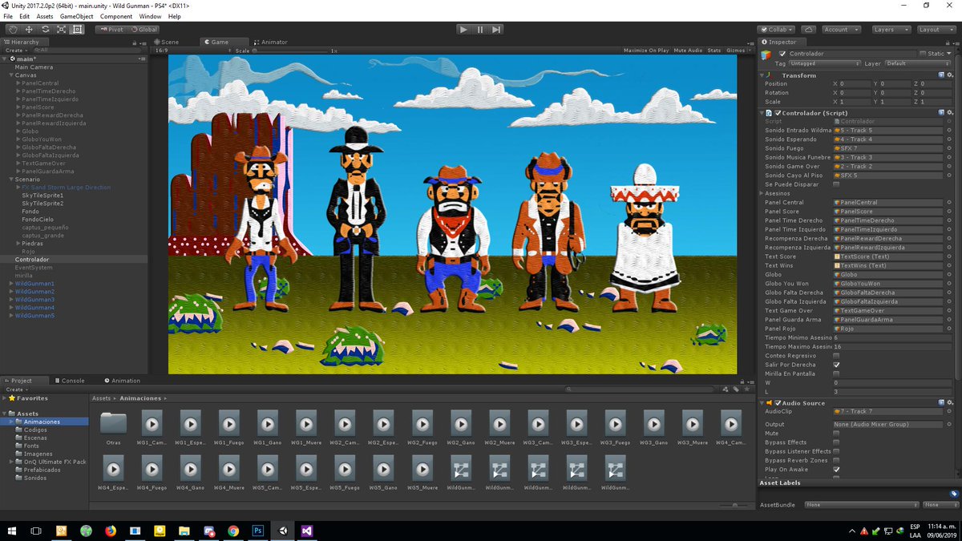Expand WildGunman1 in the Hierarchy
Image resolution: width=962 pixels, height=541 pixels.
pyautogui.click(x=11, y=284)
